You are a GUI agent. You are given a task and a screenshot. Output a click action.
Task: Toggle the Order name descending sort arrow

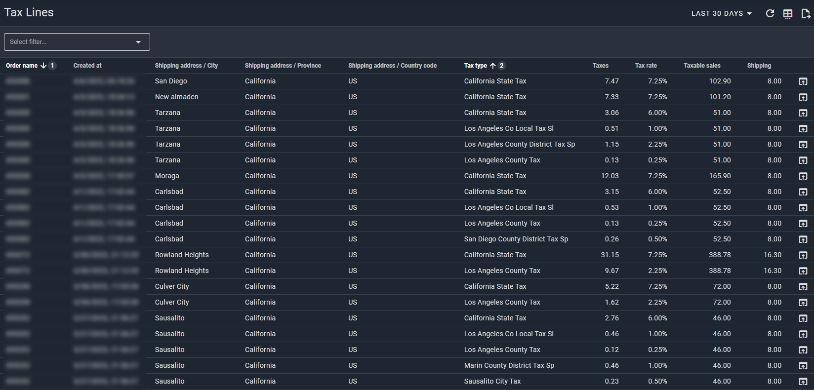[43, 66]
